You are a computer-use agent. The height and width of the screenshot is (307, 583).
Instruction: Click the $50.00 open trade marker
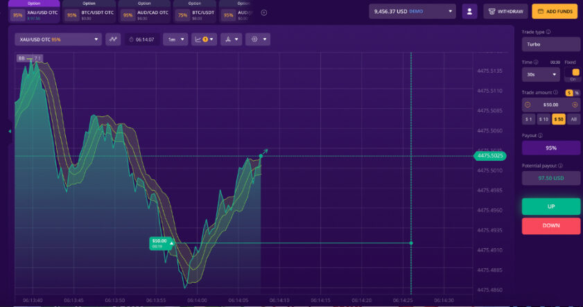(161, 243)
